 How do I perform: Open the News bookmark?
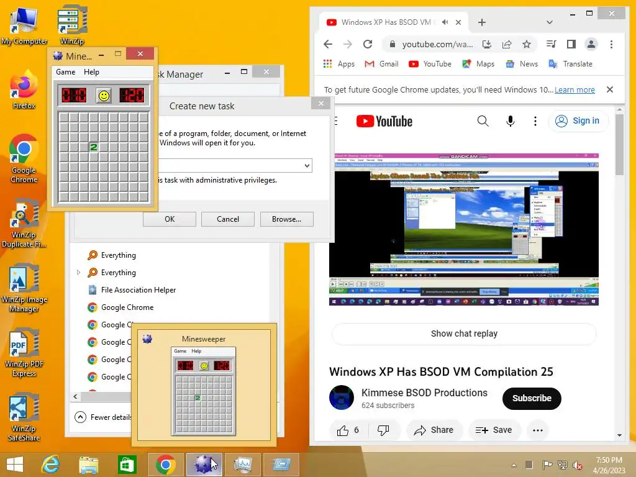tap(522, 64)
